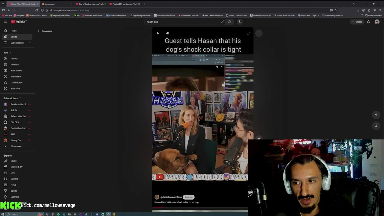Open the Rebecca Bar Sef subscription
The width and height of the screenshot is (384, 216).
17,116
